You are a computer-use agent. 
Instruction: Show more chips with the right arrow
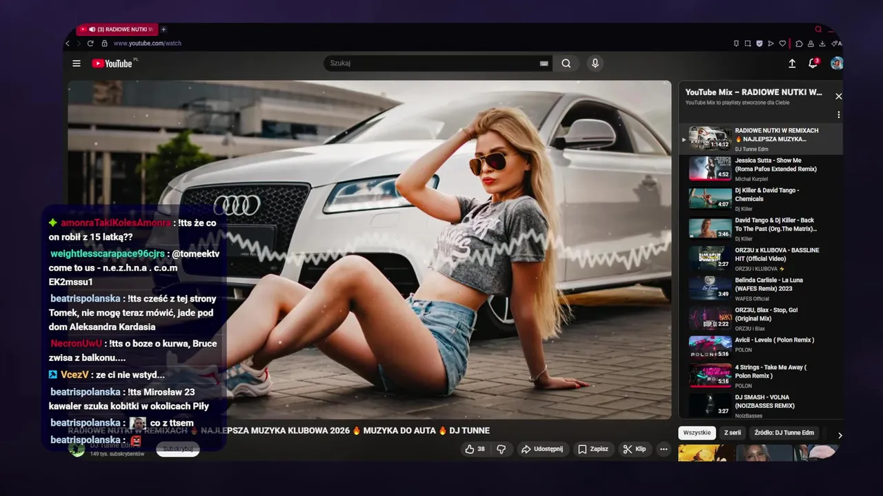pos(840,435)
